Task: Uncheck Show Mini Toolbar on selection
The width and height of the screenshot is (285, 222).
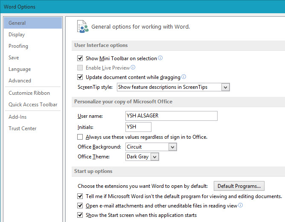Action: click(80, 58)
